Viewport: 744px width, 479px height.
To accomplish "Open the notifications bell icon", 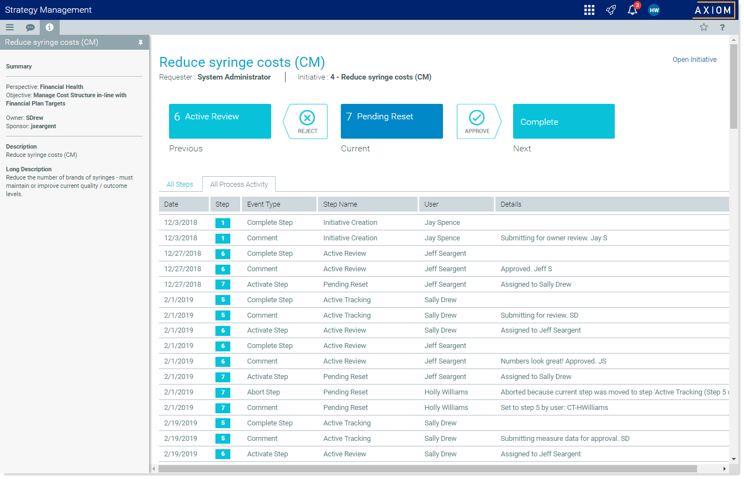I will coord(632,10).
